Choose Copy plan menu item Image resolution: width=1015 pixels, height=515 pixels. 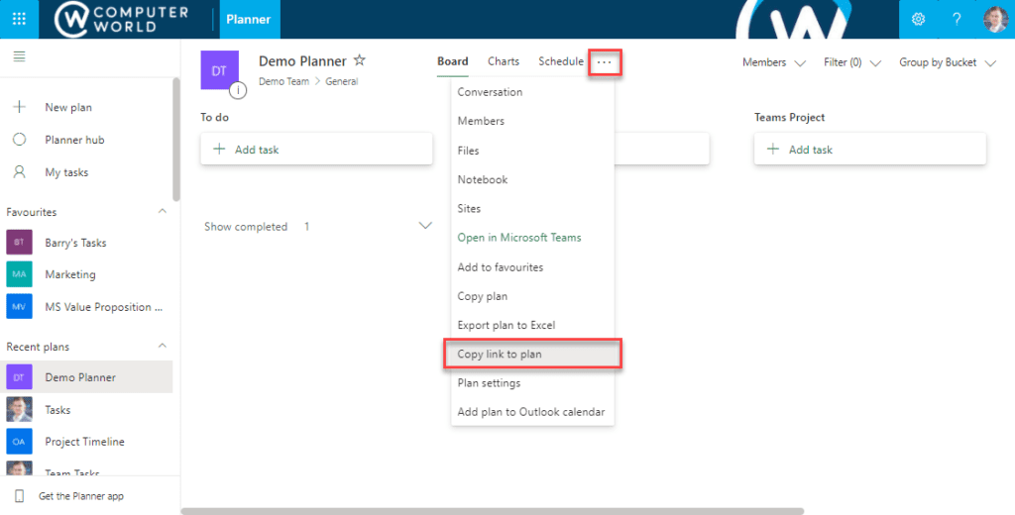(532, 296)
